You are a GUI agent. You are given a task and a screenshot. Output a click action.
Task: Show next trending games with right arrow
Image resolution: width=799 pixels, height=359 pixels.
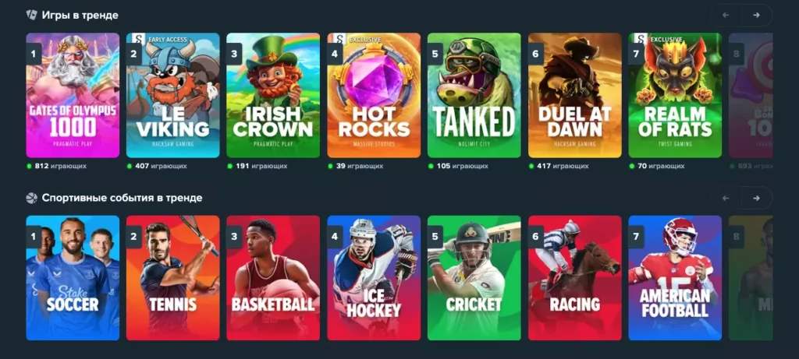(757, 16)
